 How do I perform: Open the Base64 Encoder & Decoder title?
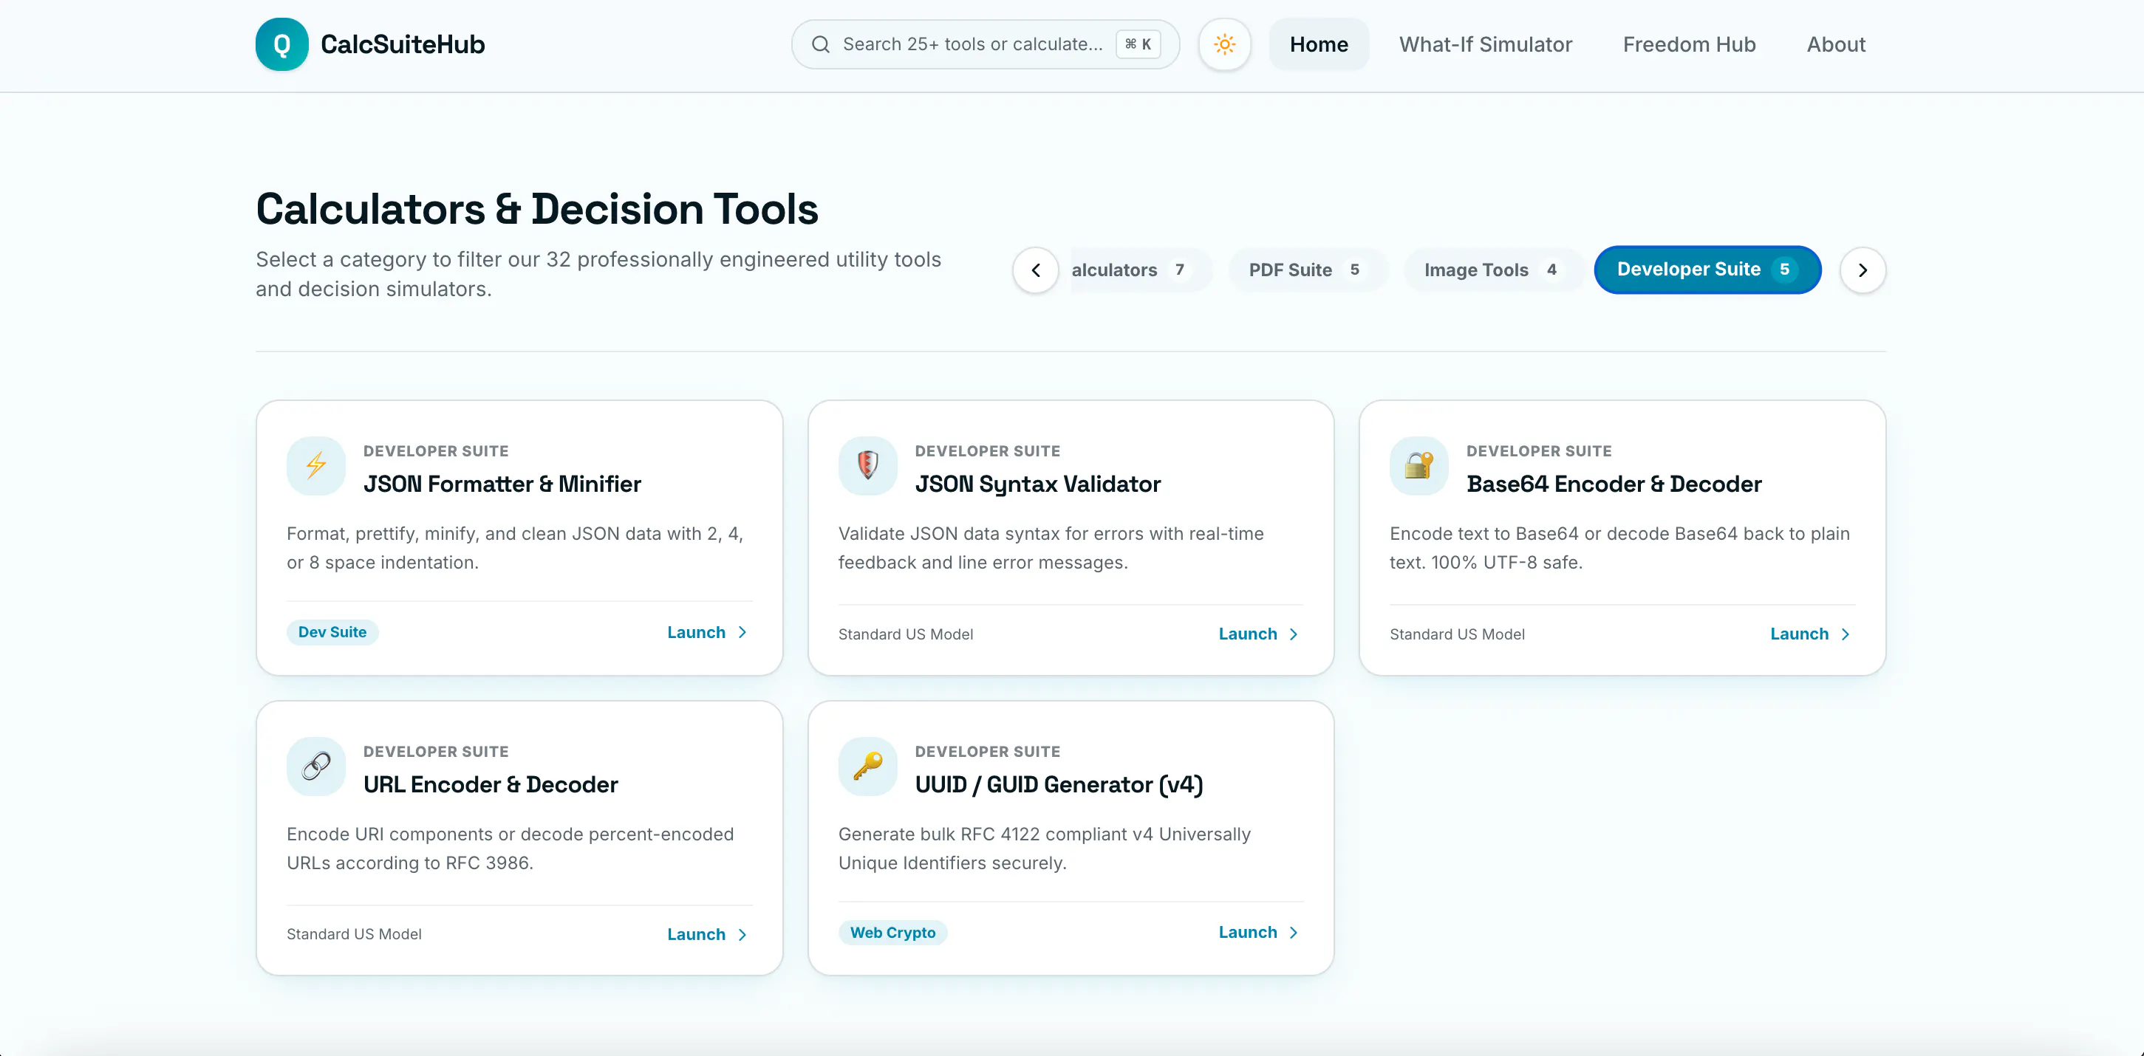pyautogui.click(x=1614, y=484)
